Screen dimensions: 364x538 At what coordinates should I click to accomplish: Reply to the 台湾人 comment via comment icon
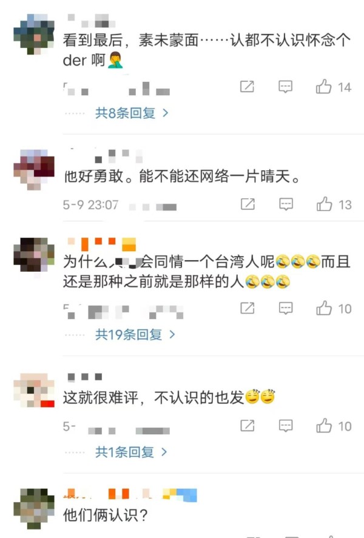coord(286,308)
